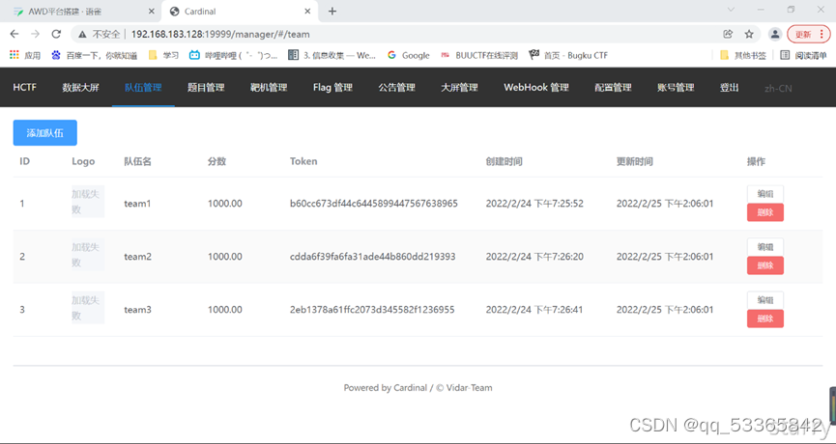Click the Token column header

(x=303, y=161)
